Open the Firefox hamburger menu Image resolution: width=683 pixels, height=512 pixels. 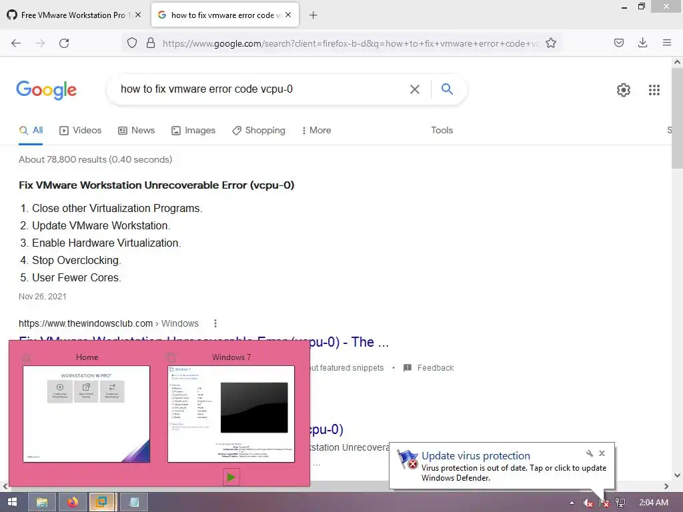coord(667,43)
